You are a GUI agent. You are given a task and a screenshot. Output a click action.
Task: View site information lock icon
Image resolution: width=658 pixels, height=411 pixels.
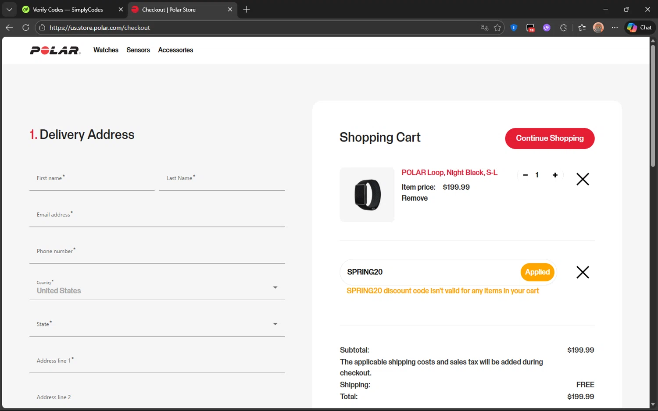pyautogui.click(x=43, y=28)
